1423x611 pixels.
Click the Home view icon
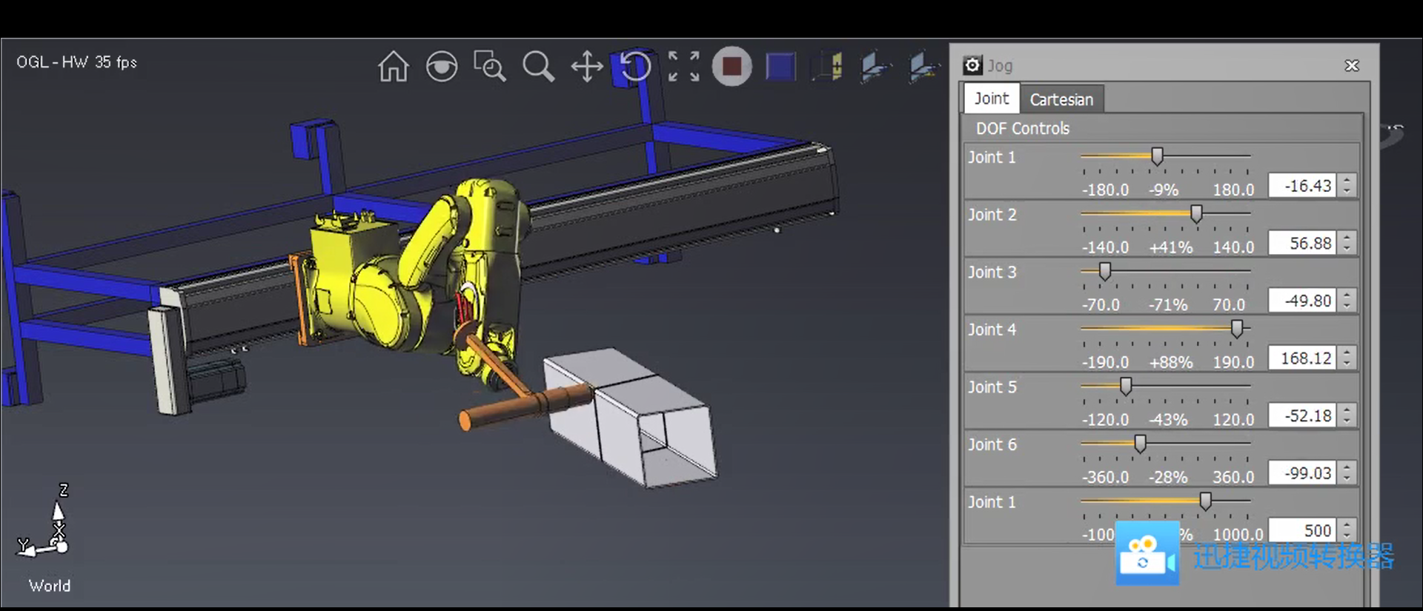(x=393, y=67)
